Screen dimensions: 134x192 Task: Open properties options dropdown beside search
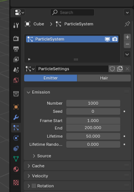(127, 13)
